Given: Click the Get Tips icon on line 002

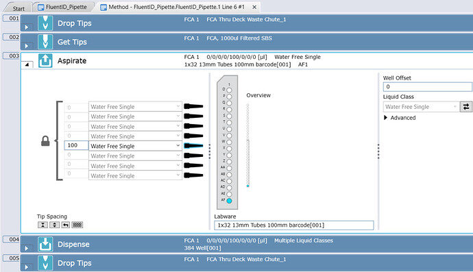Looking at the screenshot, I should coord(45,42).
